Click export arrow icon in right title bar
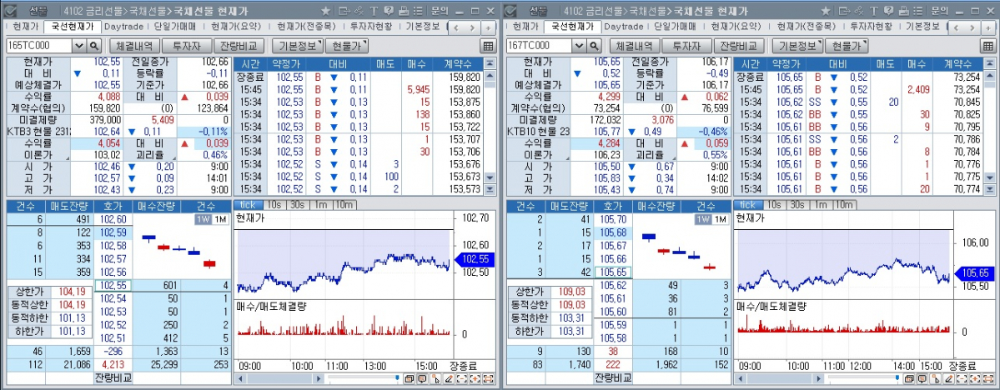The width and height of the screenshot is (1000, 390). [x=844, y=11]
